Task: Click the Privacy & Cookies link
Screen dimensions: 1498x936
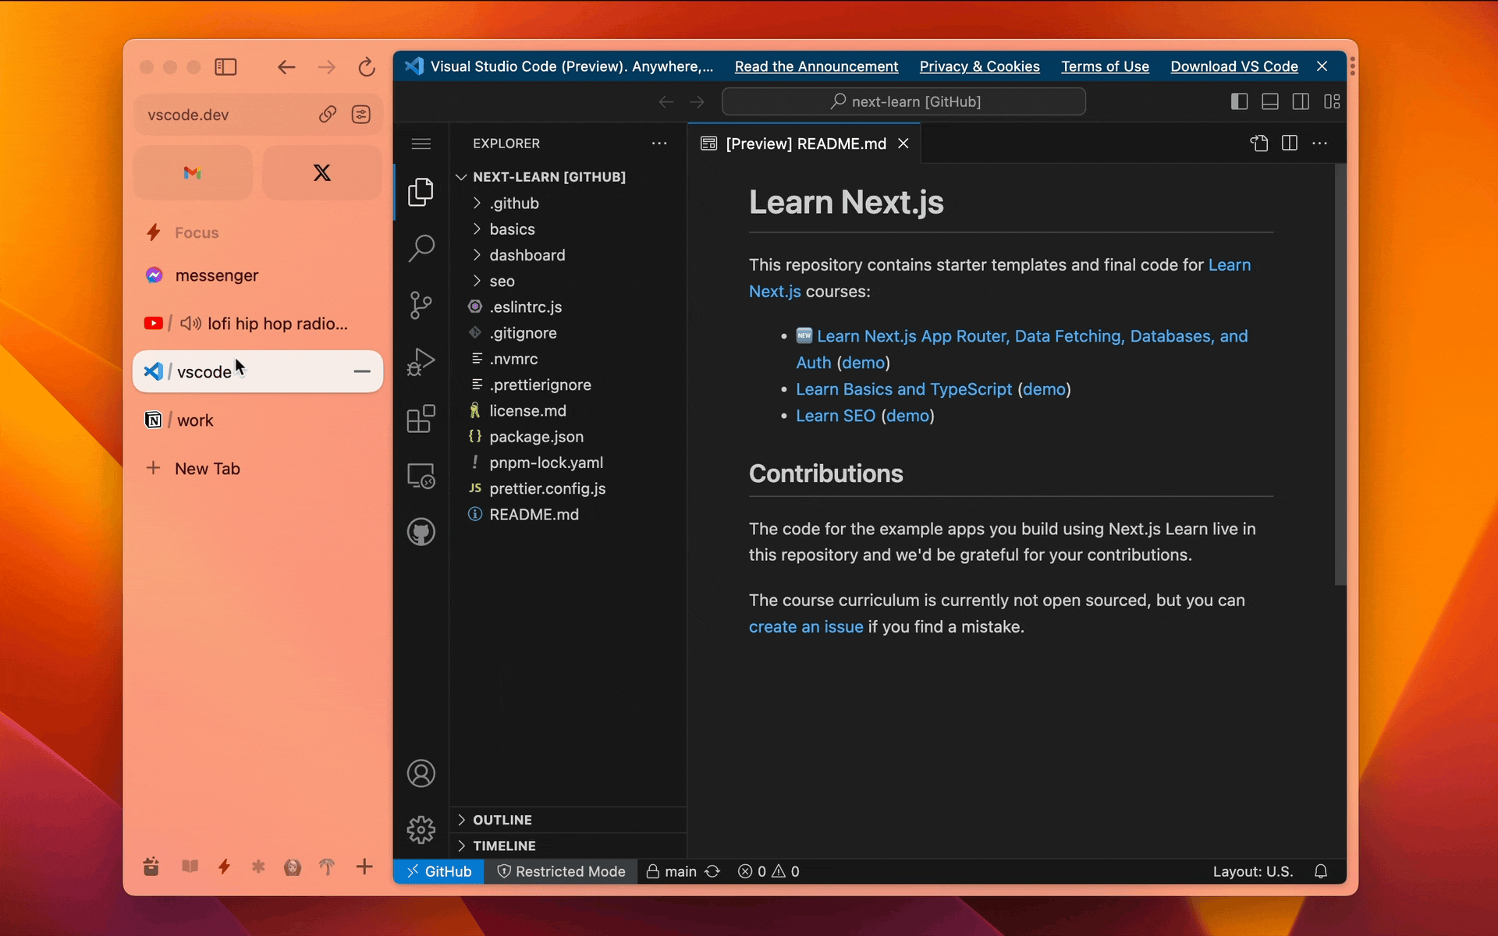Action: [979, 67]
